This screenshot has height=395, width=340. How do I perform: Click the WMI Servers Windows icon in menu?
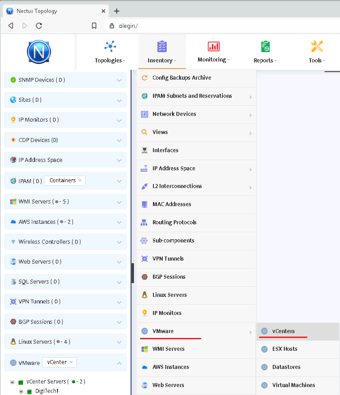coord(145,349)
